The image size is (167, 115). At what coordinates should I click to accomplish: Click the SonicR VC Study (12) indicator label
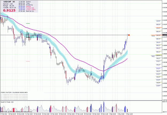tap(7, 102)
